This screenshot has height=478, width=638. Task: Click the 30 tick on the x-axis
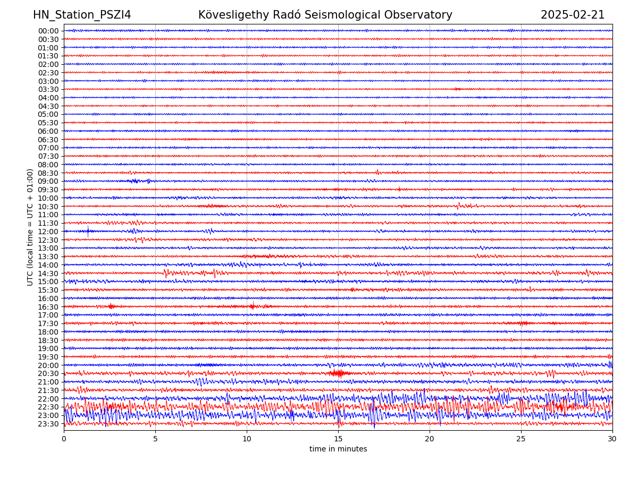pyautogui.click(x=612, y=439)
